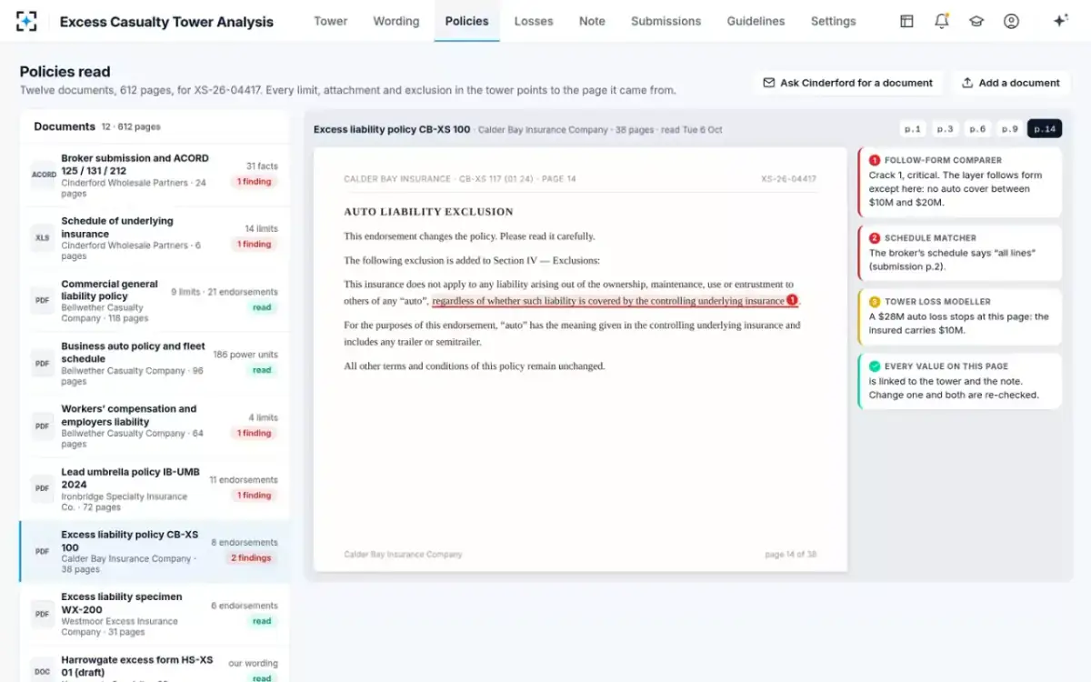This screenshot has width=1091, height=682.
Task: Jump to page p.9 of the policy
Action: [1010, 129]
